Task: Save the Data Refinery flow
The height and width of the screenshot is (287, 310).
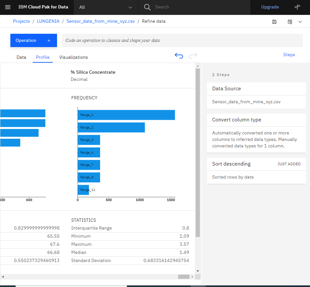Action: [274, 22]
